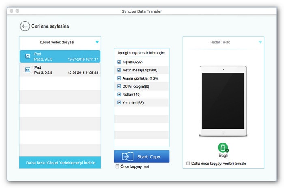
Task: Toggle the Notlar(140) checkbox
Action: [119, 94]
